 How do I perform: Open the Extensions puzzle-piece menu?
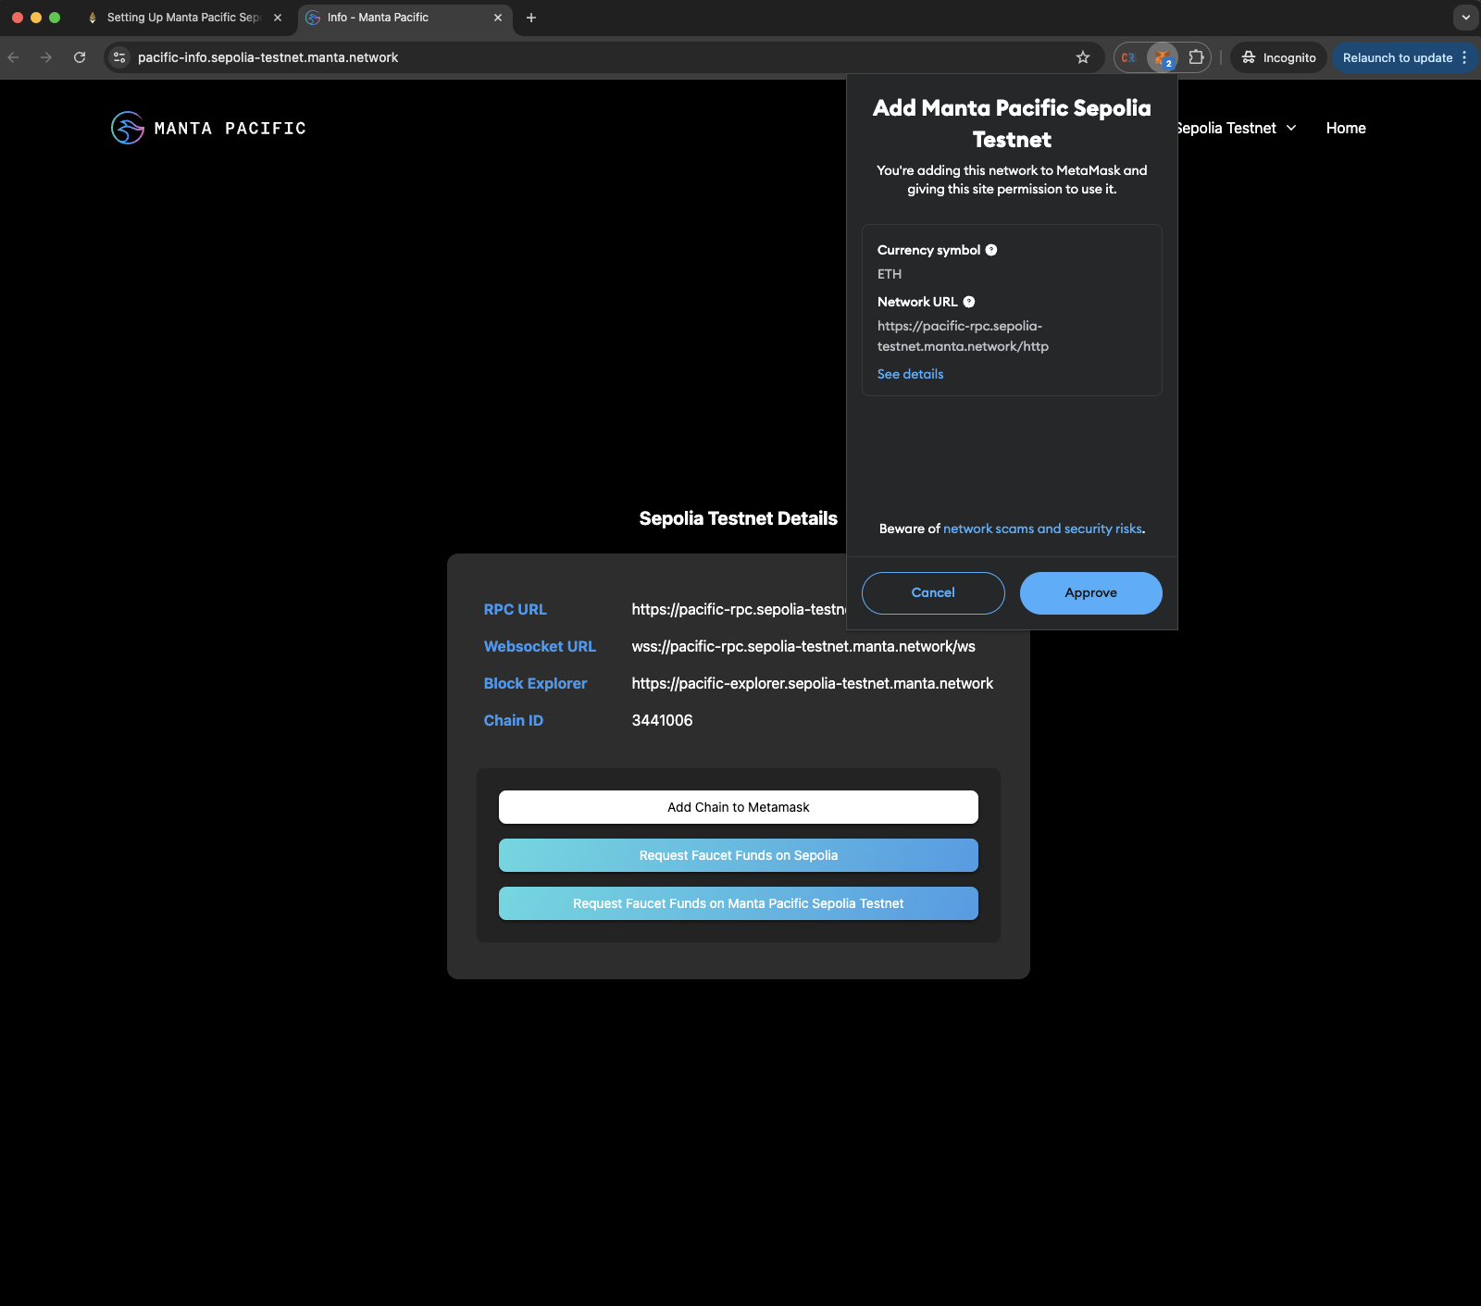[1196, 57]
